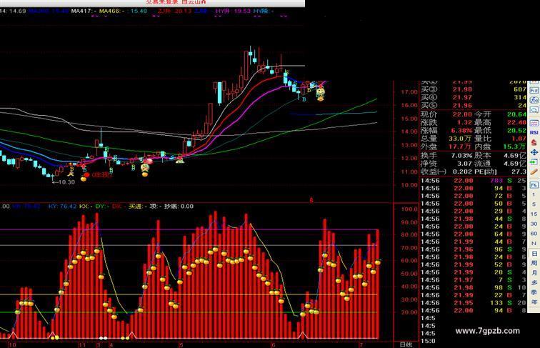Click the red dollar sign icon
This screenshot has height=348, width=540.
pos(534,142)
